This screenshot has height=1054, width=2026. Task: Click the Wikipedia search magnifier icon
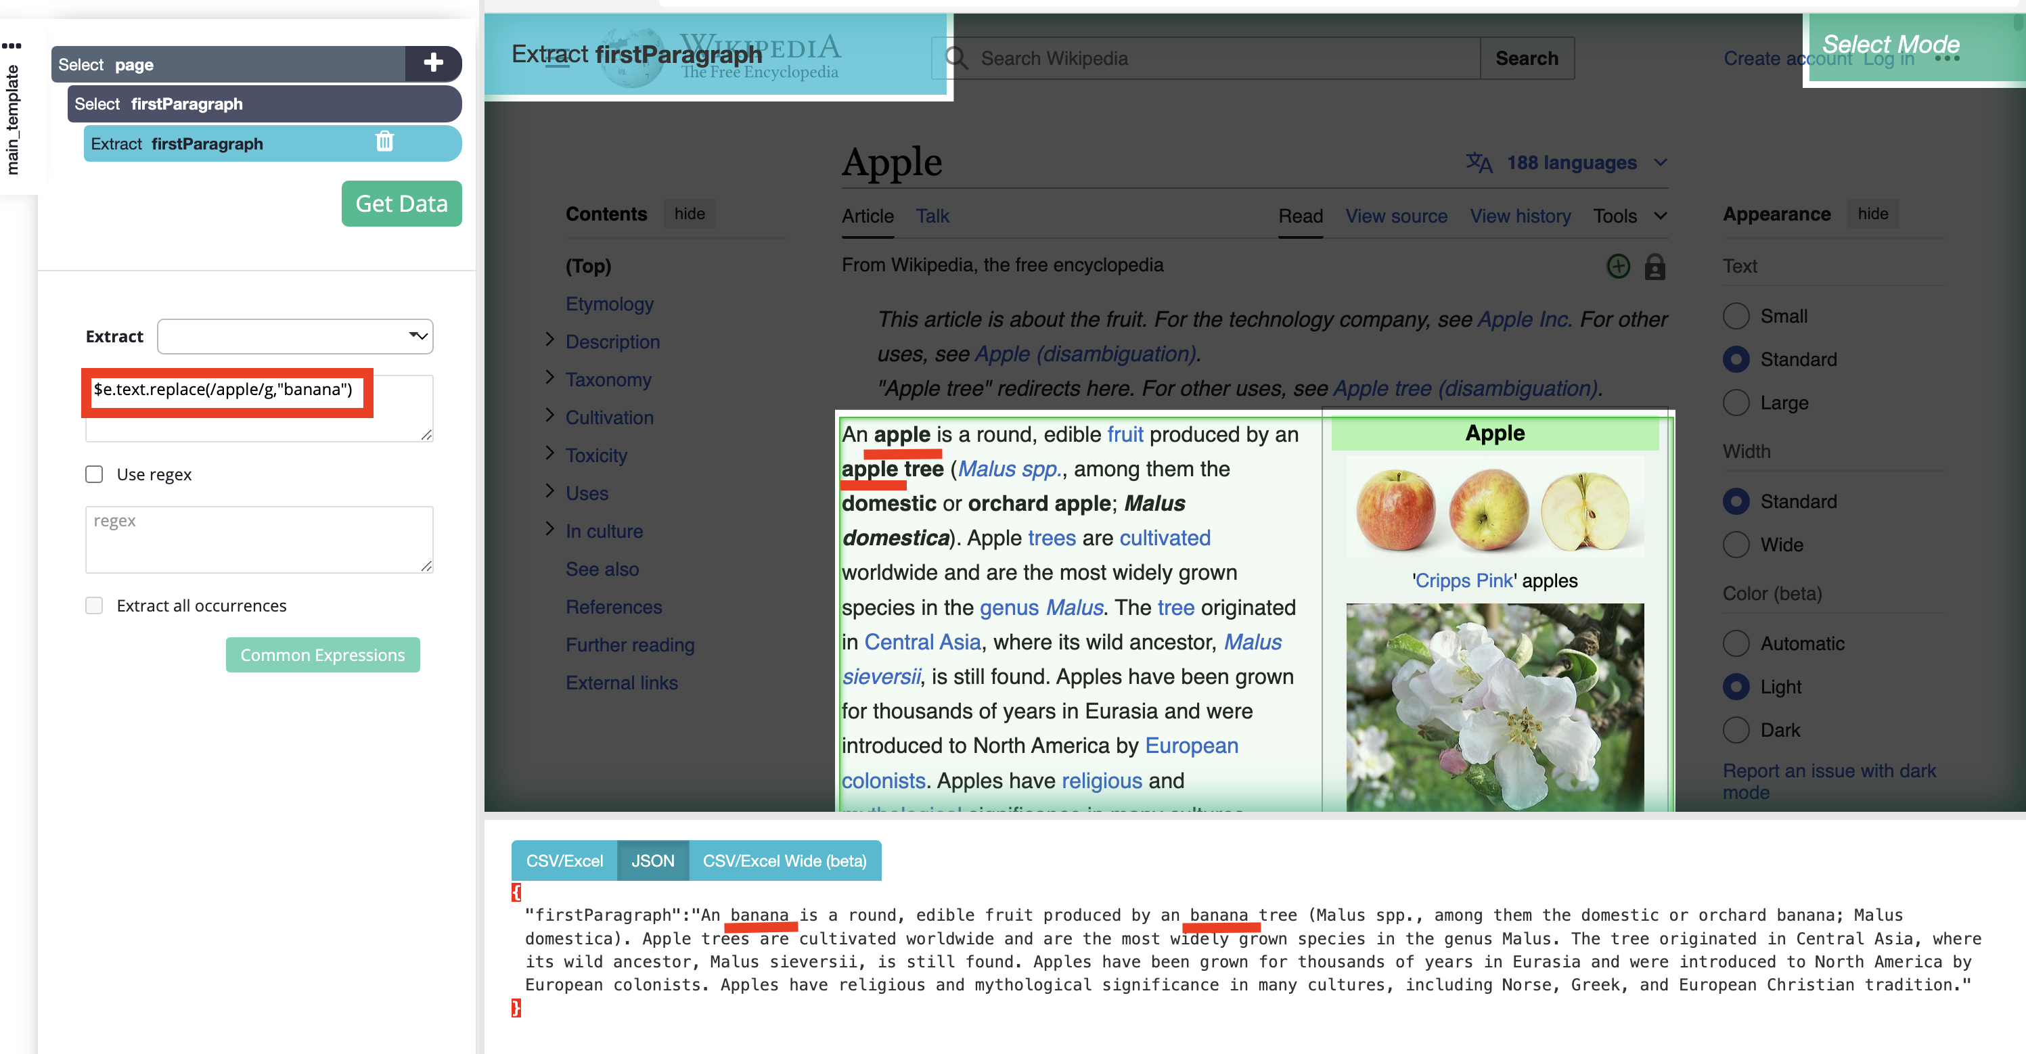pos(955,58)
